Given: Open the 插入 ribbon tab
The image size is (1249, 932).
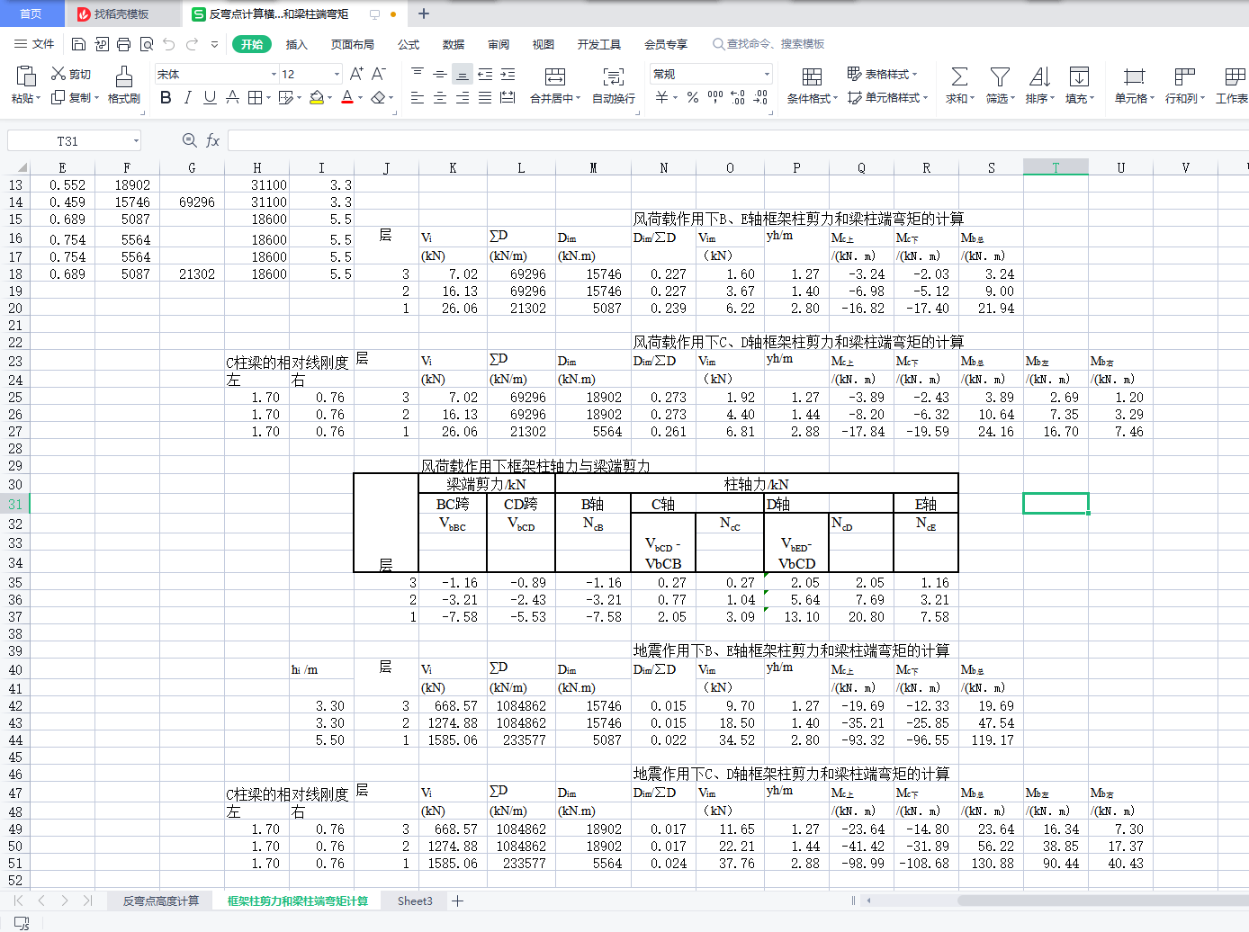Looking at the screenshot, I should coord(296,44).
